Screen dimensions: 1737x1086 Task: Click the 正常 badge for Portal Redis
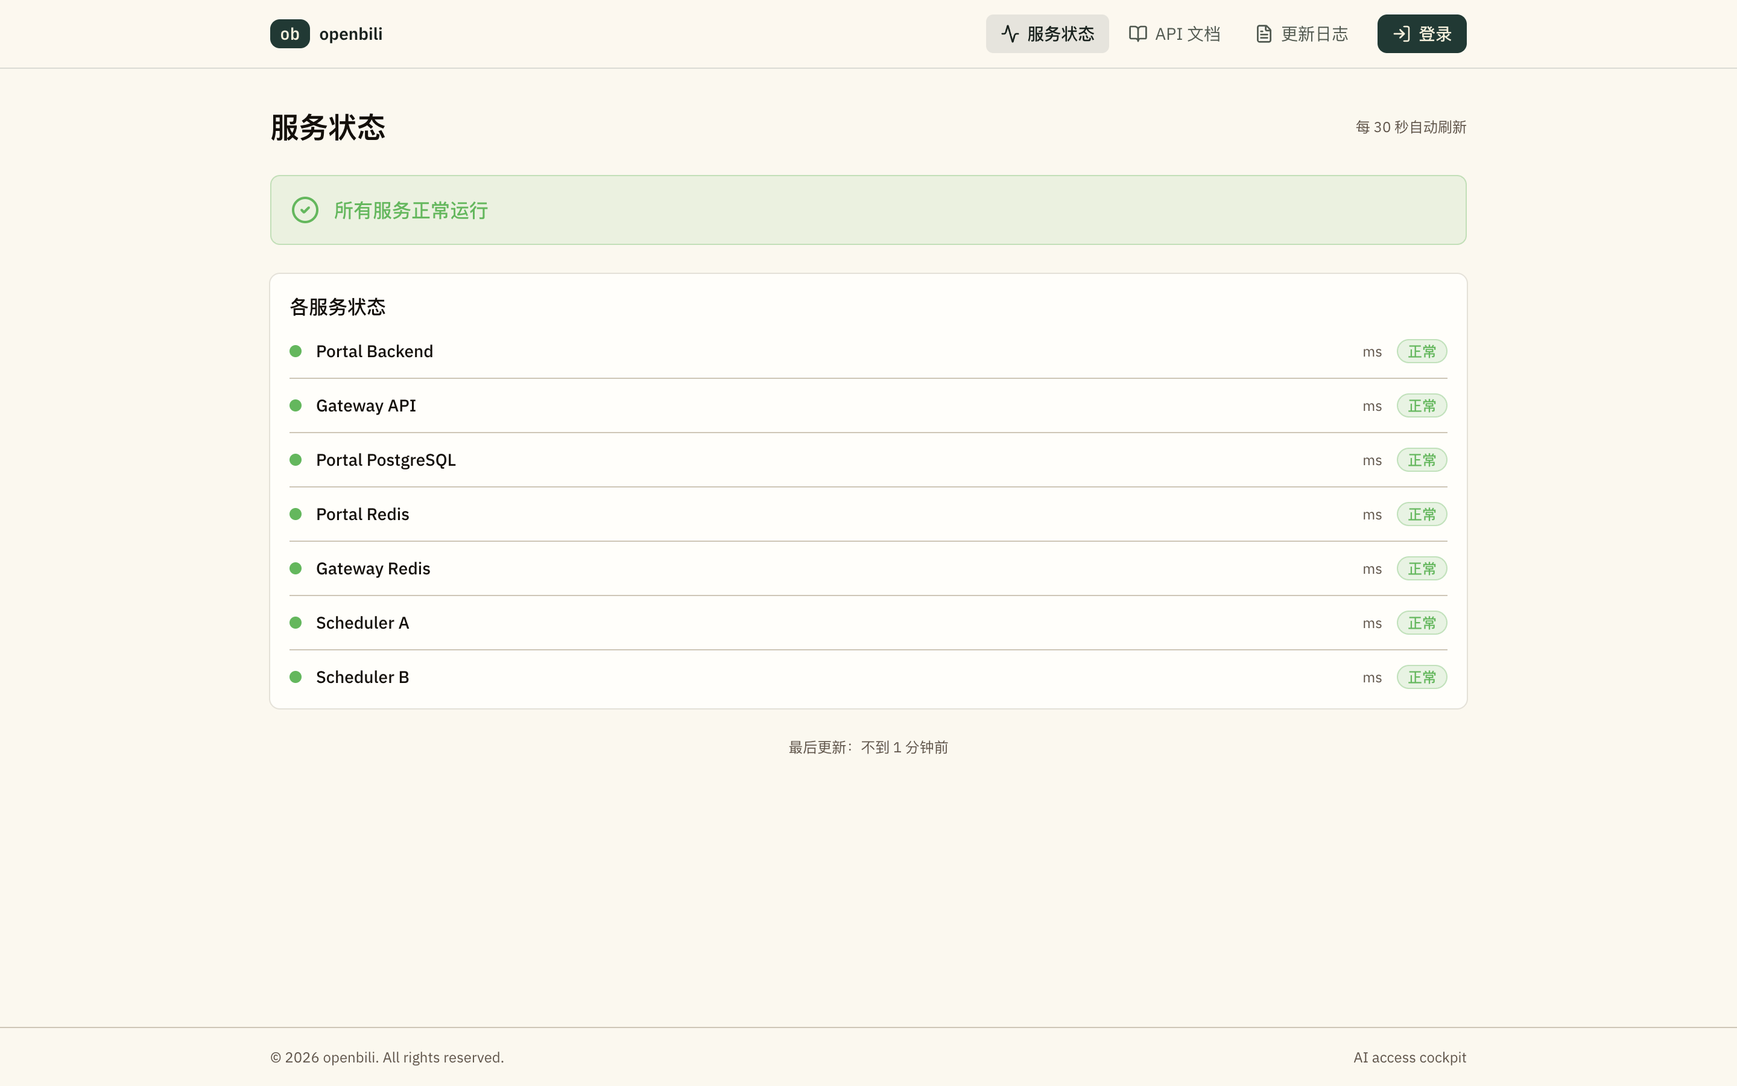pos(1421,513)
